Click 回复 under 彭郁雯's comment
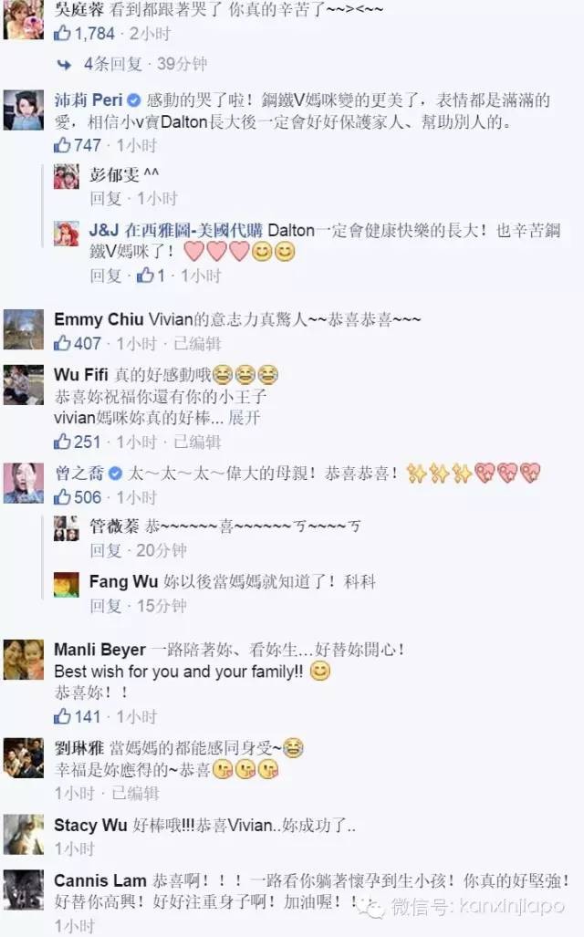This screenshot has height=937, width=584. [x=105, y=198]
